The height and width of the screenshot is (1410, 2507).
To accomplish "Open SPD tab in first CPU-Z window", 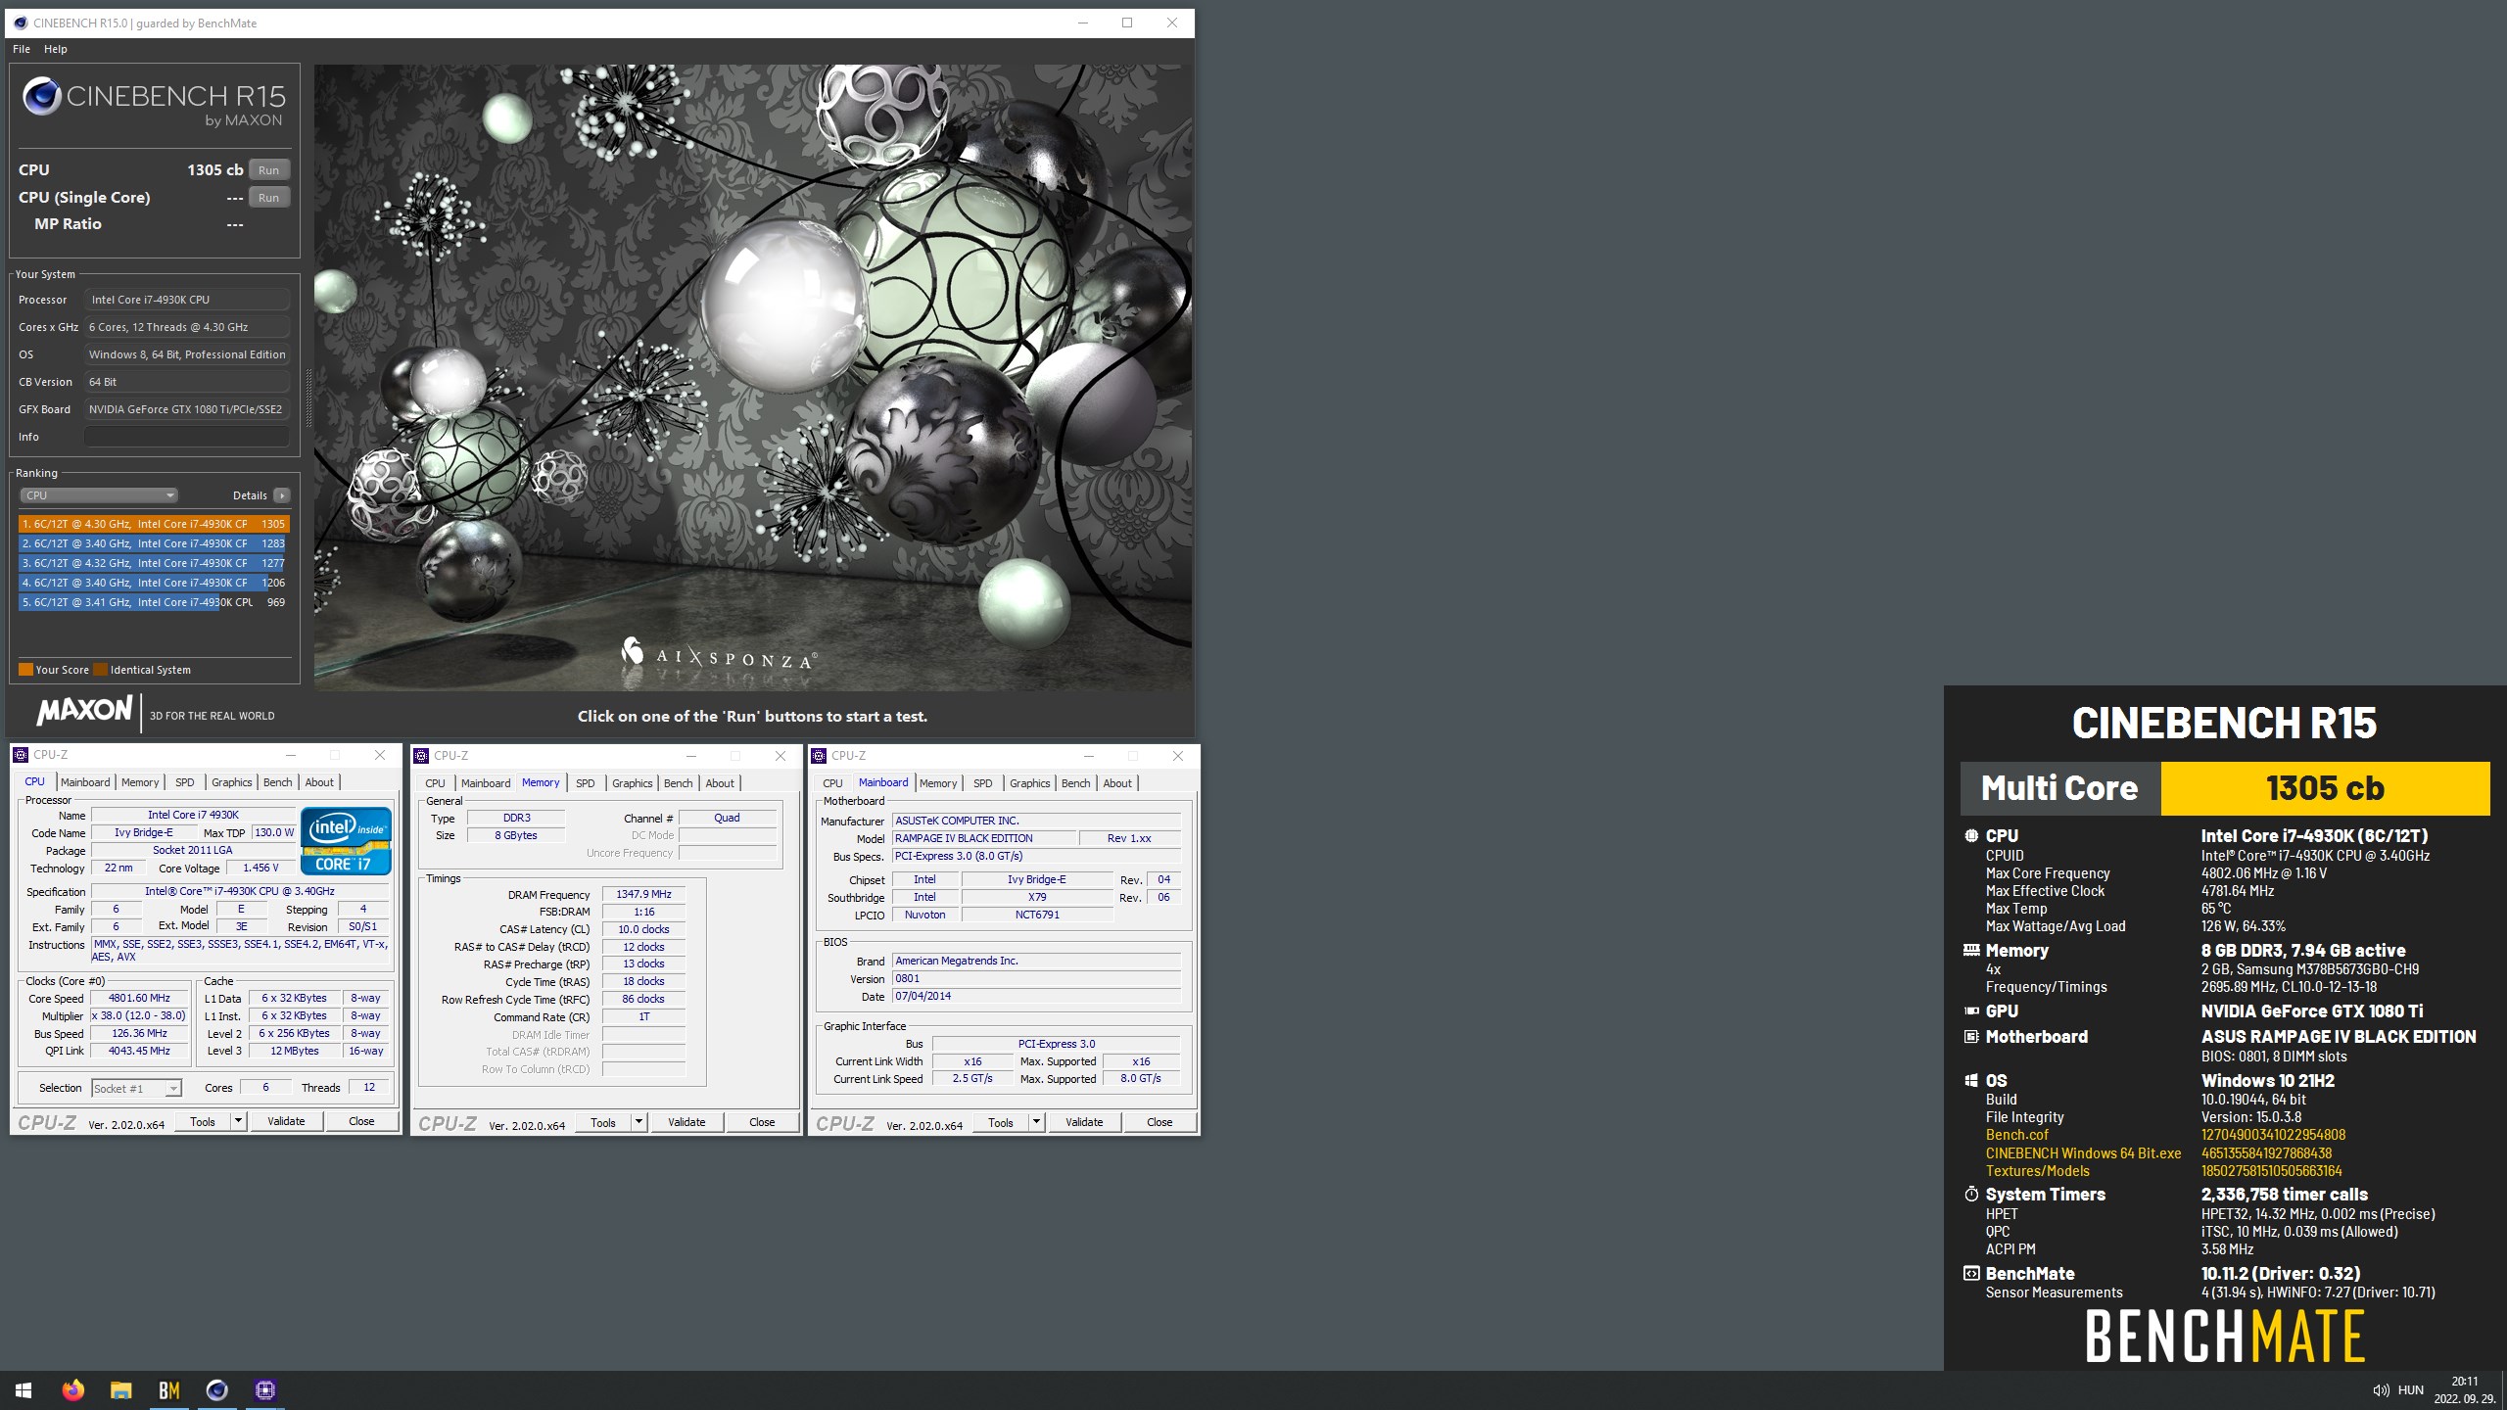I will (184, 782).
